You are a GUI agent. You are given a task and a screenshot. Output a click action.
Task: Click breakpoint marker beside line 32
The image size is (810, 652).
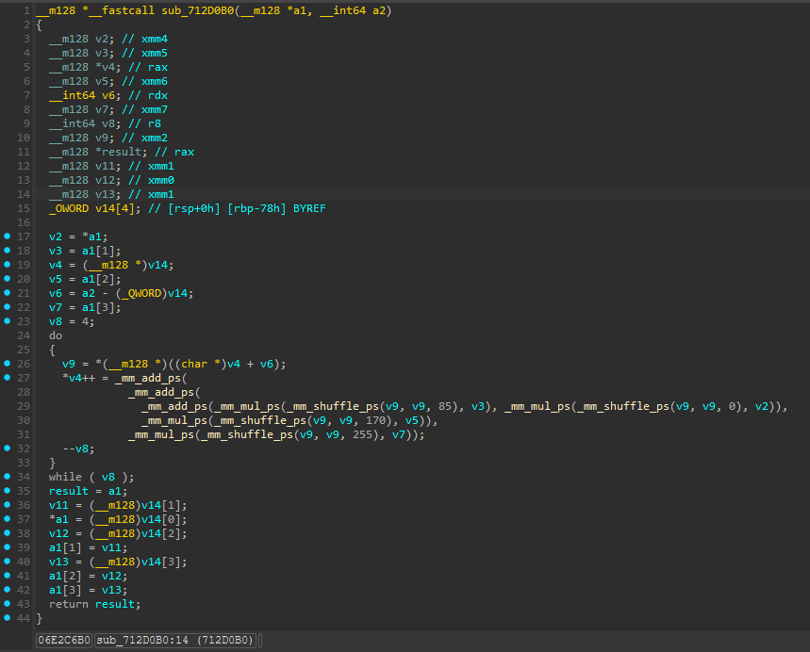8,448
